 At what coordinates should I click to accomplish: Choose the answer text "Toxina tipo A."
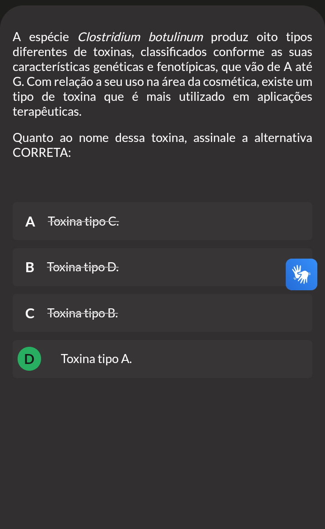click(x=96, y=359)
